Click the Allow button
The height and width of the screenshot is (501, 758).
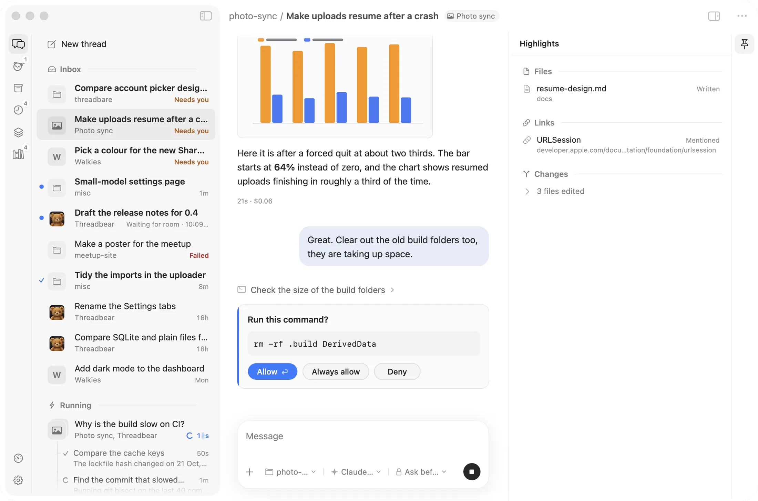coord(272,371)
